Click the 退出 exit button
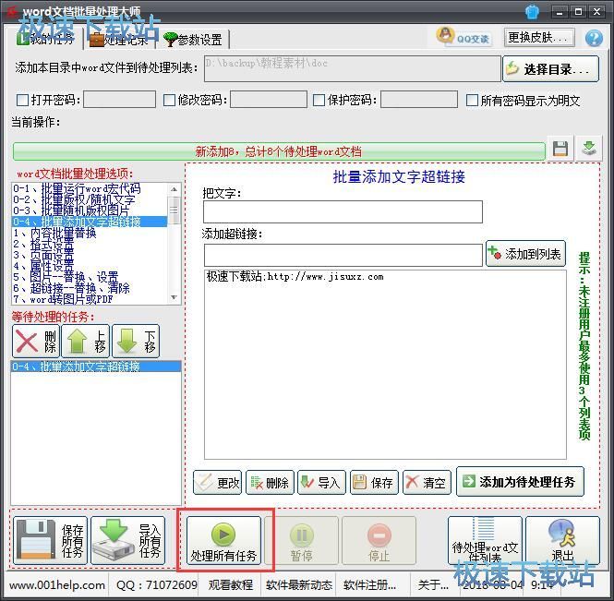The image size is (614, 601). 562,540
